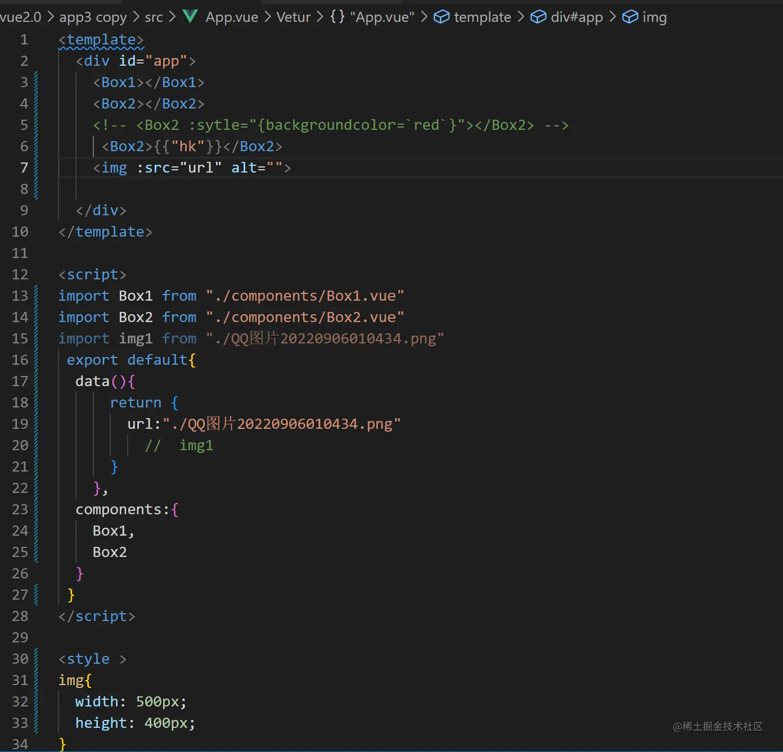The width and height of the screenshot is (783, 752).
Task: Click line number 16 in the gutter
Action: [x=20, y=360]
